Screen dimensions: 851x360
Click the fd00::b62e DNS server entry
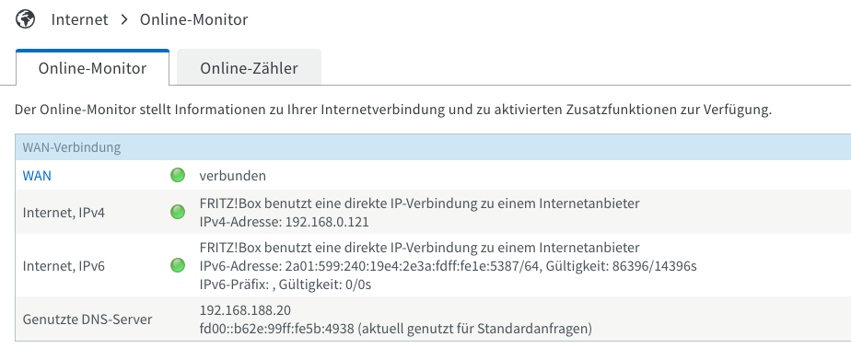coord(396,329)
